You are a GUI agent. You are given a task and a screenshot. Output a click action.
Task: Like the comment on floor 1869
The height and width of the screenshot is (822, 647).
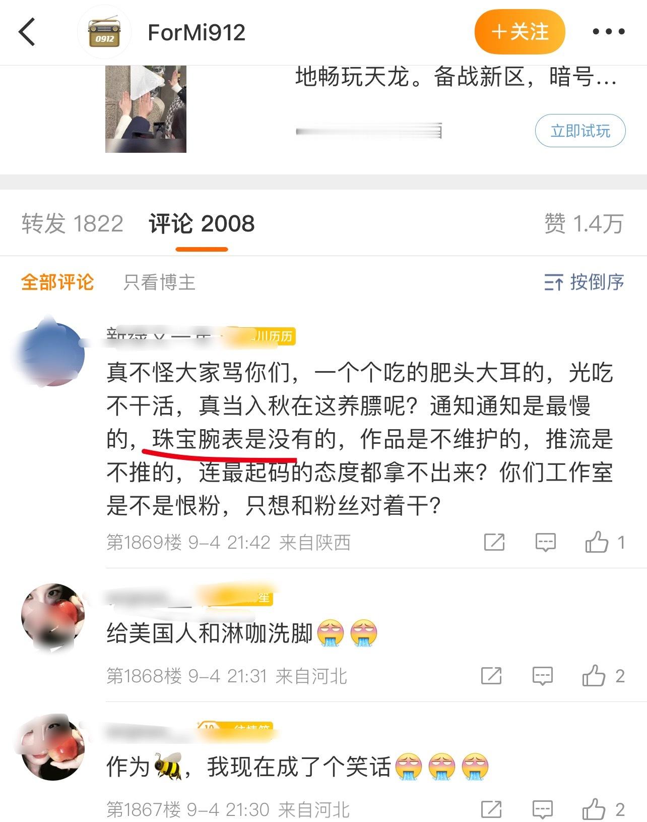point(605,543)
